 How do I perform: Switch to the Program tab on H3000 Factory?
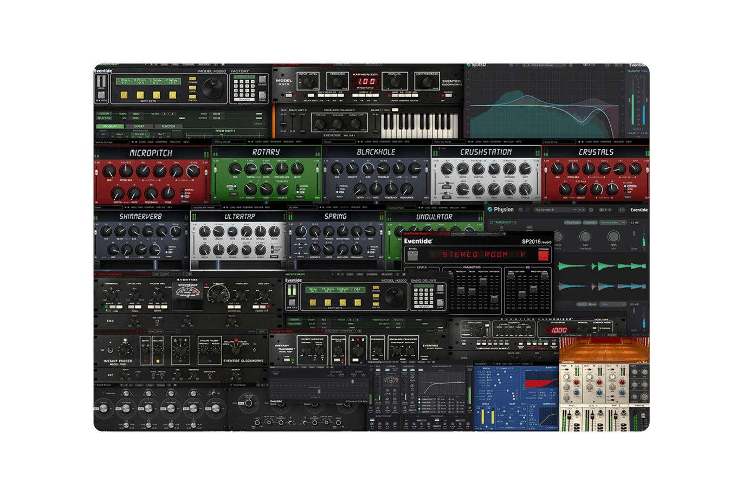pyautogui.click(x=110, y=126)
